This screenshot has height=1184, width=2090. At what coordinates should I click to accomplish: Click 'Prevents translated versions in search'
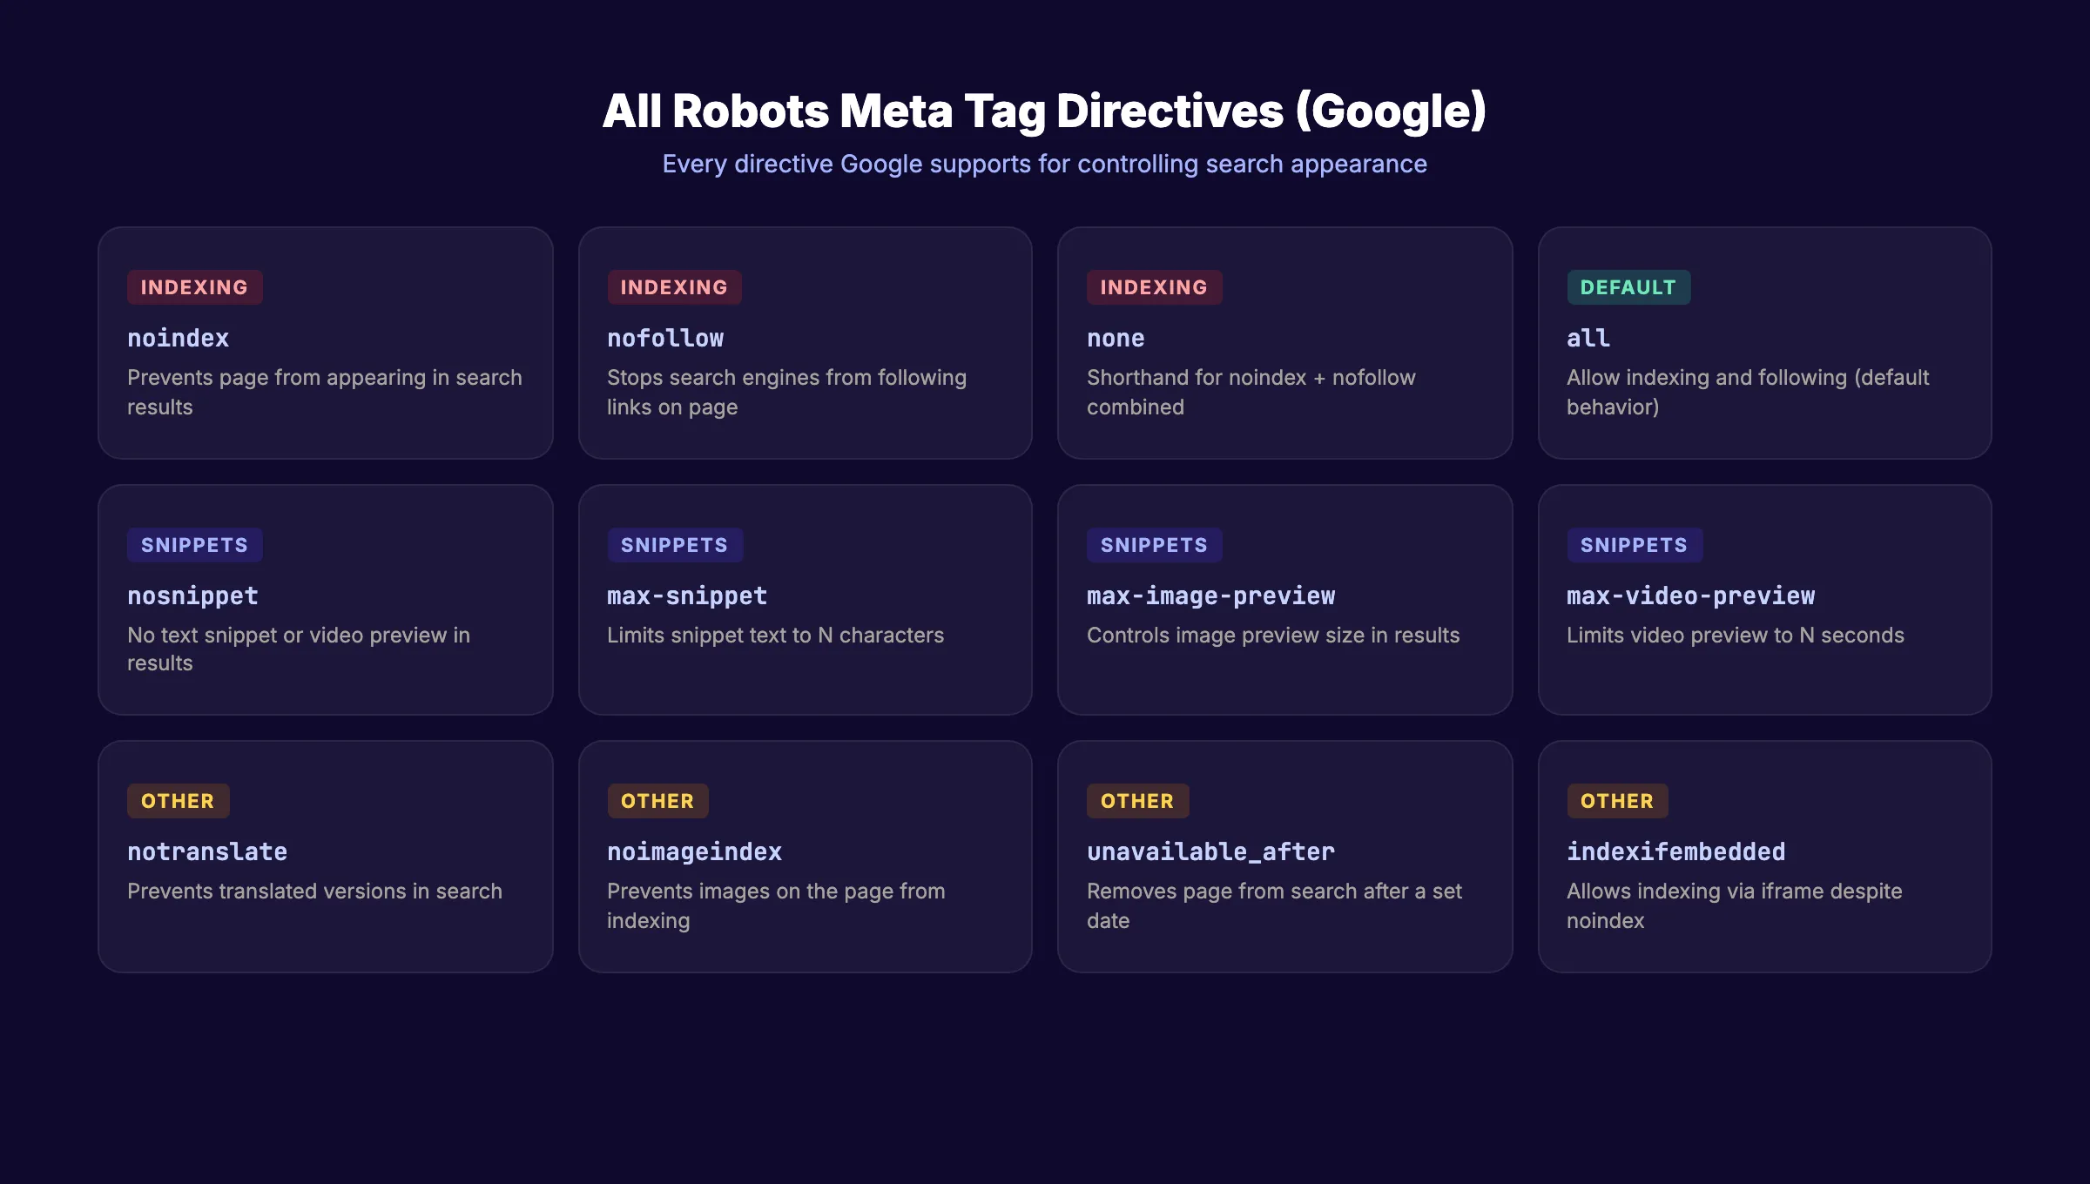(x=314, y=891)
